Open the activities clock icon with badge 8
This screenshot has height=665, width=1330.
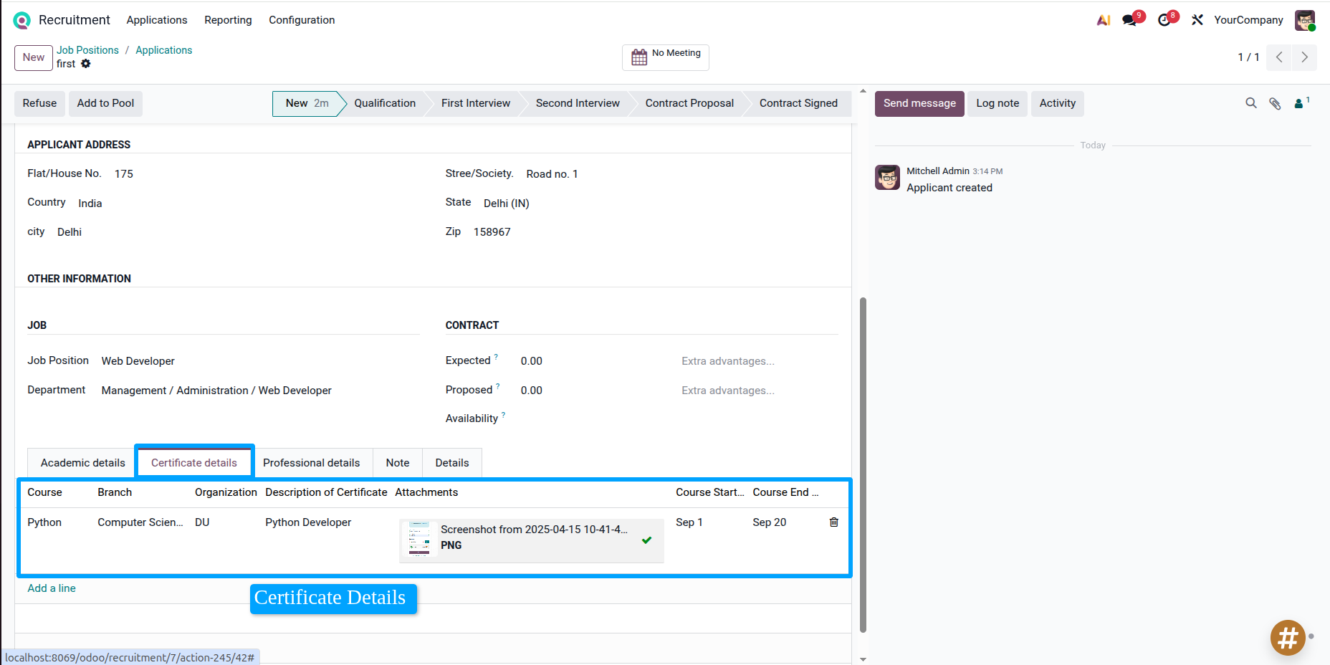[x=1164, y=20]
